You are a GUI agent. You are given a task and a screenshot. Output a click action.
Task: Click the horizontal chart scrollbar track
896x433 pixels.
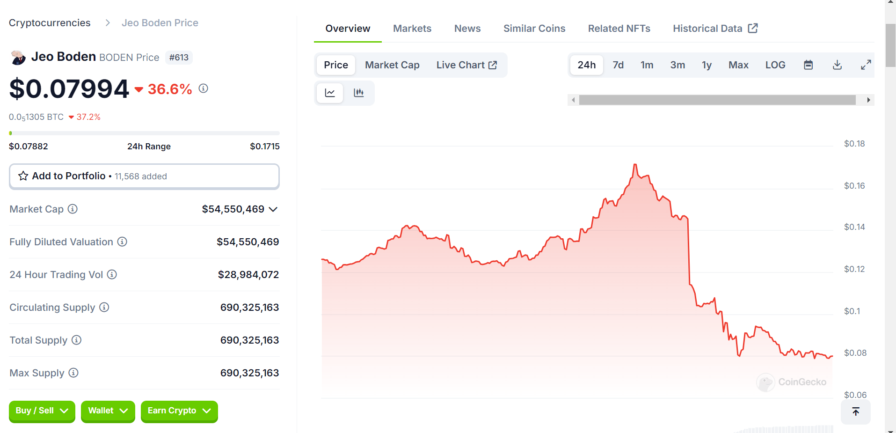point(717,100)
